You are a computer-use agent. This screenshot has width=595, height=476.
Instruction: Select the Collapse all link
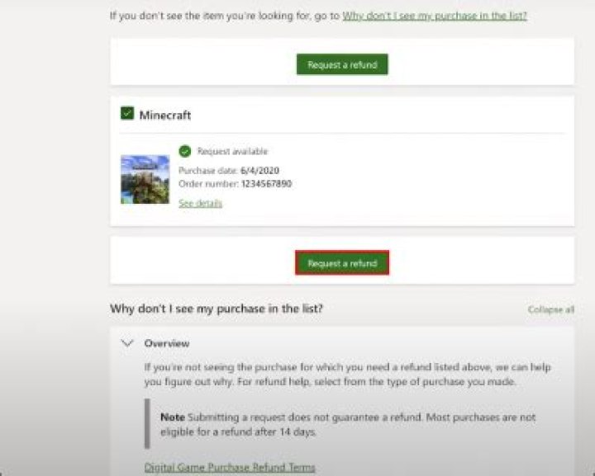[550, 309]
